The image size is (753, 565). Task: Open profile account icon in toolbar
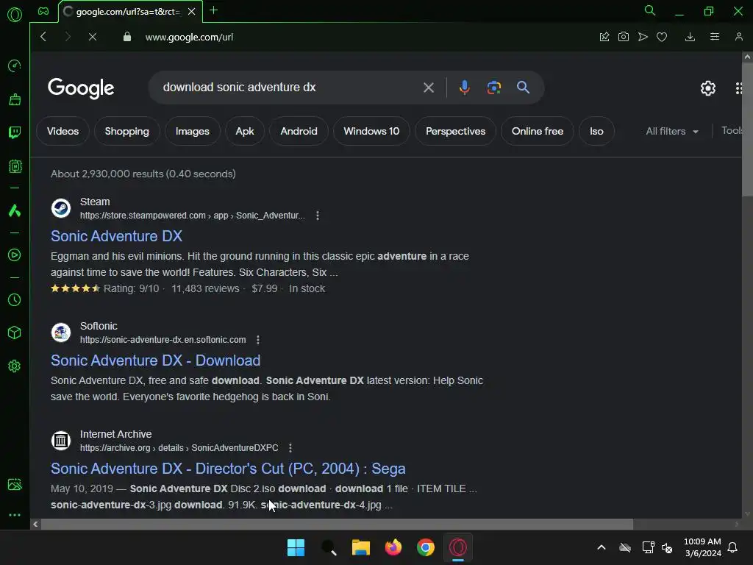pyautogui.click(x=738, y=37)
